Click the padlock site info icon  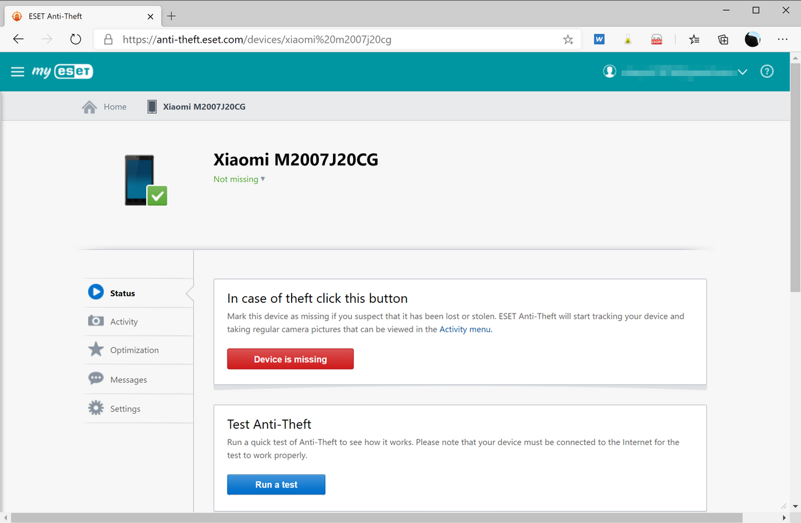pos(109,39)
